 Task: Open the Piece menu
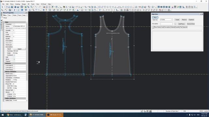[12, 4]
